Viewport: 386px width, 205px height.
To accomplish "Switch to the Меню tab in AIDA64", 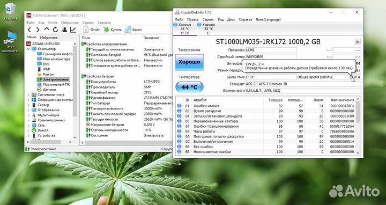I will click(x=31, y=37).
